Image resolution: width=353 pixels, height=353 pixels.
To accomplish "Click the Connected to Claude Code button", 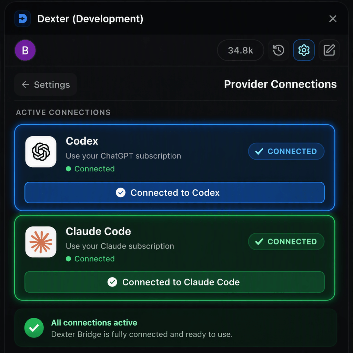I will (x=174, y=282).
